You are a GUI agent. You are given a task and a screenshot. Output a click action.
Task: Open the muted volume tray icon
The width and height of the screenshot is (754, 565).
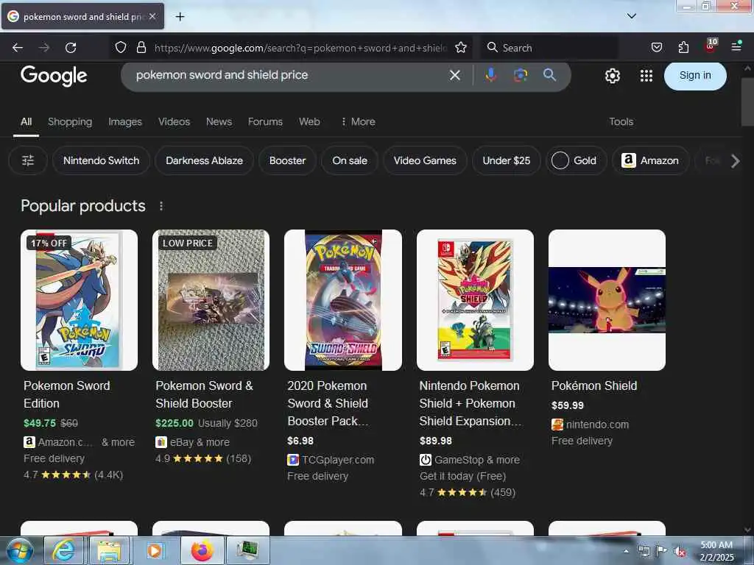click(680, 552)
